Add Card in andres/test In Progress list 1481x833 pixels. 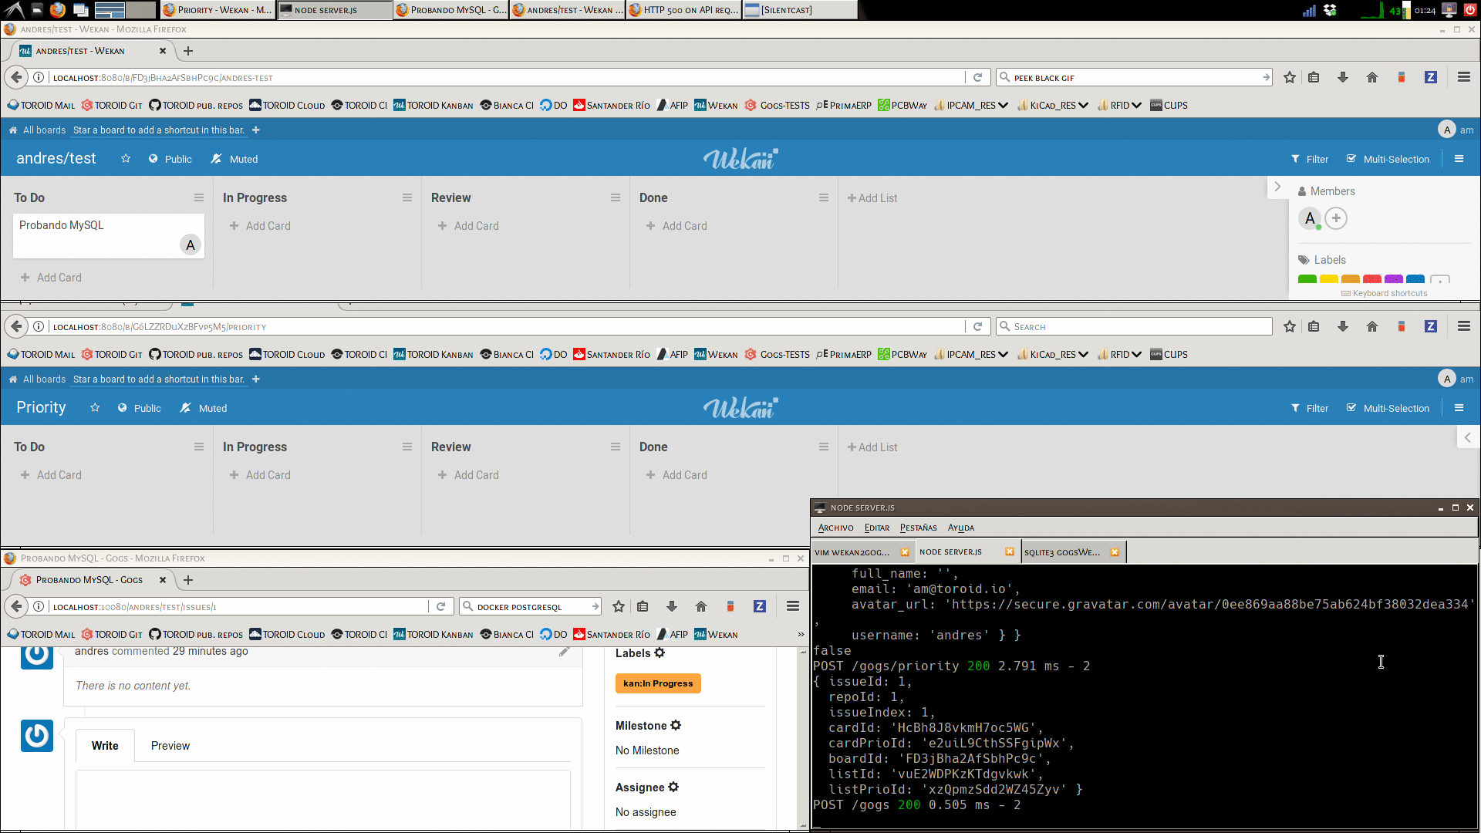(x=260, y=226)
